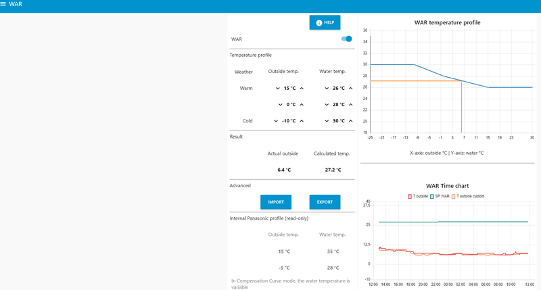
Task: Click the -5 °C Panasonic outside temp
Action: (284, 268)
